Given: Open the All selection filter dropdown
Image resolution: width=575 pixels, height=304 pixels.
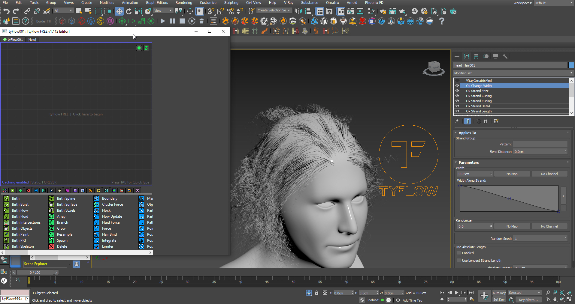Looking at the screenshot, I should point(63,10).
